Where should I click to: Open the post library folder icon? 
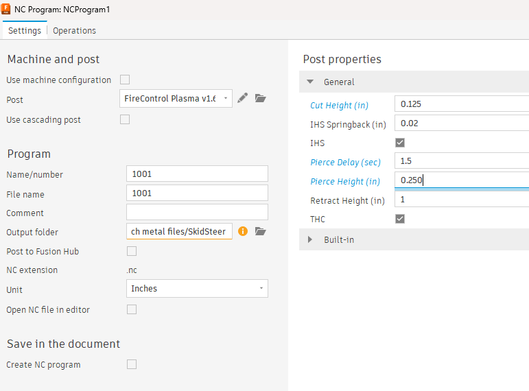point(261,98)
